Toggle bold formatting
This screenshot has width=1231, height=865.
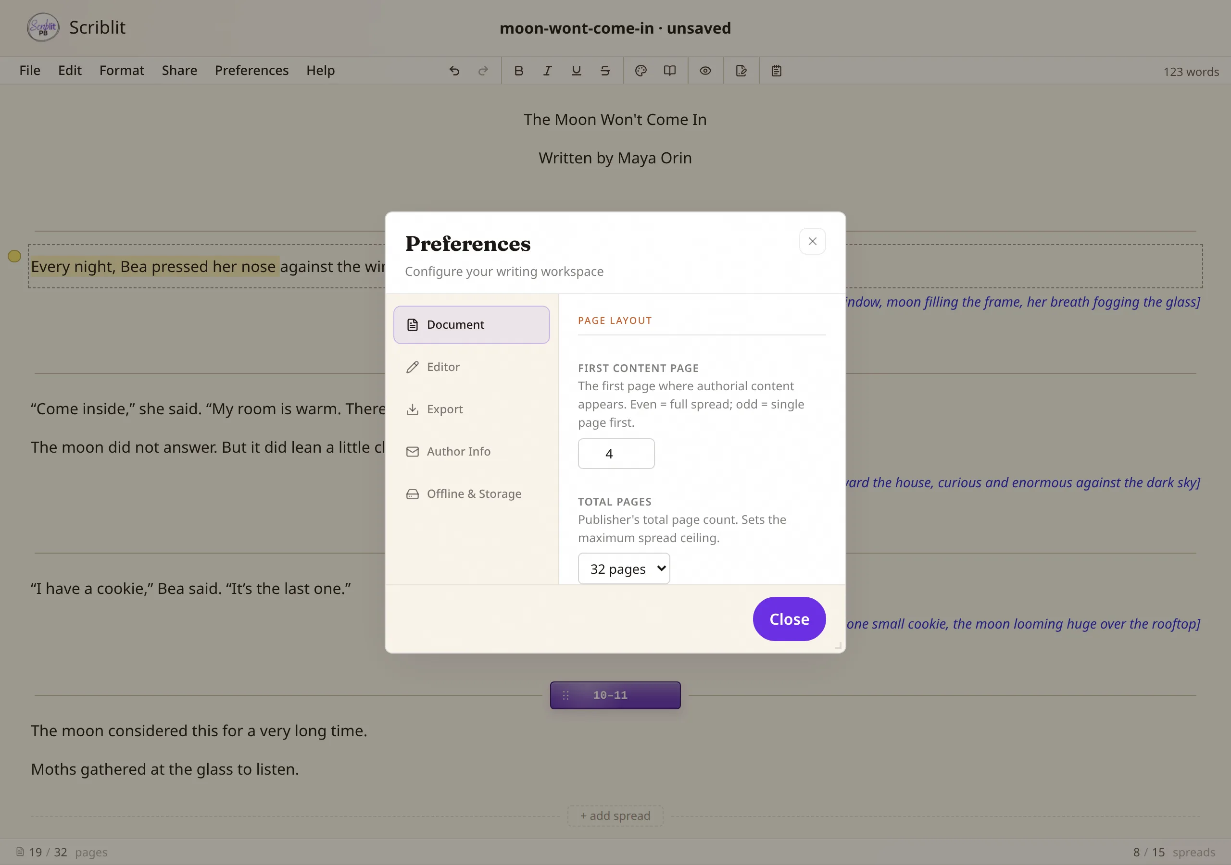tap(518, 71)
